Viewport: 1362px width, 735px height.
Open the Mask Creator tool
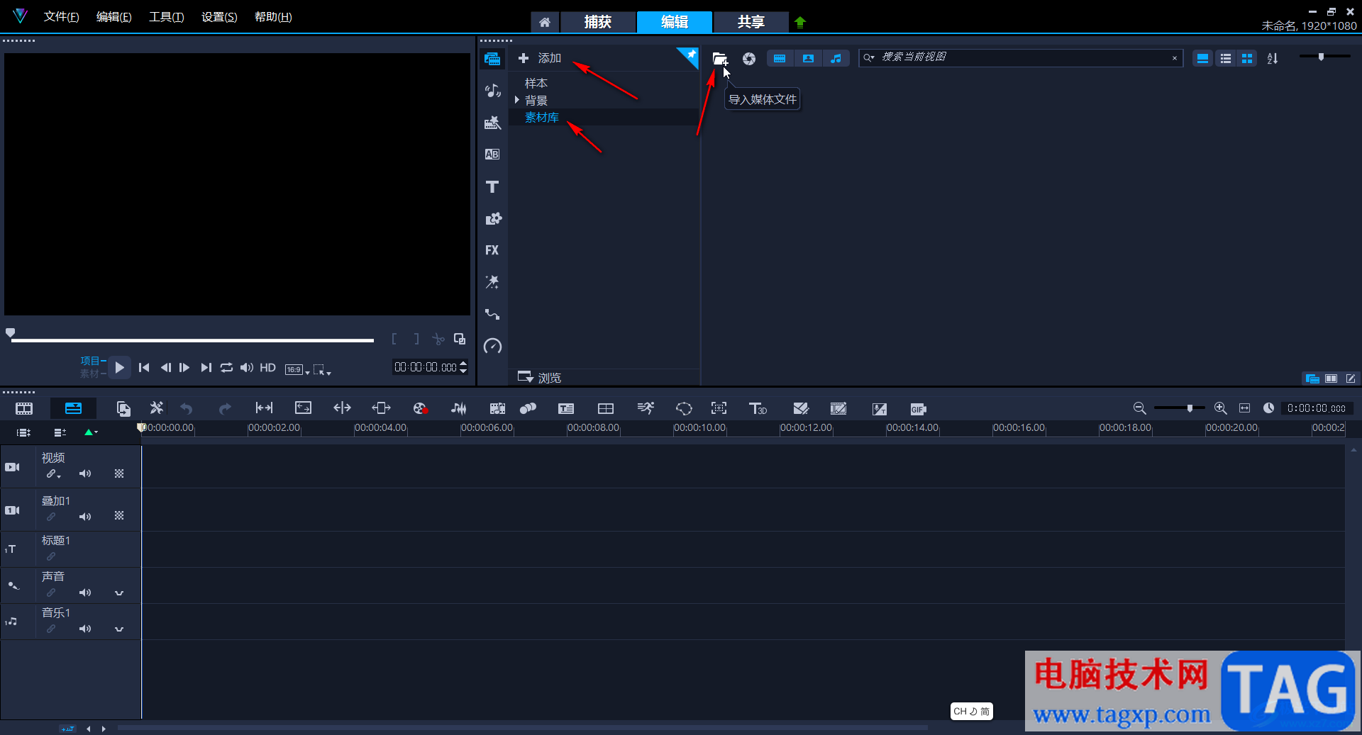pyautogui.click(x=684, y=408)
